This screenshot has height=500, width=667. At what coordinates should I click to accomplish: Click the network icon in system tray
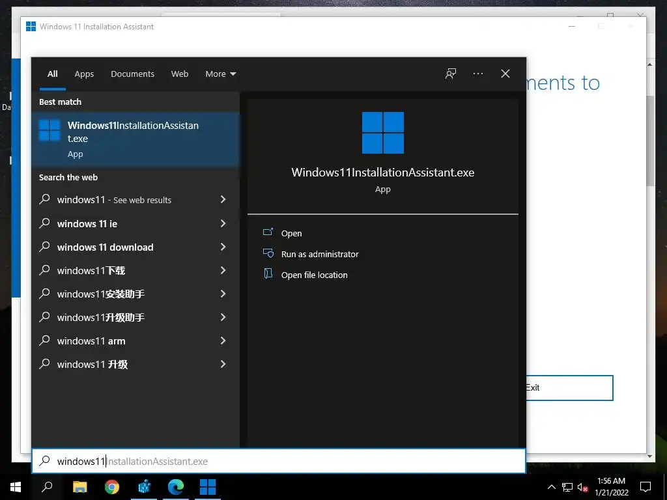point(567,487)
